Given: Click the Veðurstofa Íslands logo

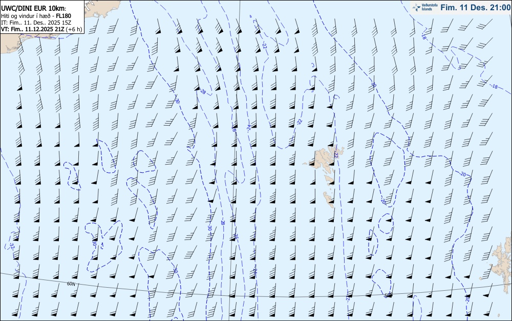Looking at the screenshot, I should coord(425,7).
